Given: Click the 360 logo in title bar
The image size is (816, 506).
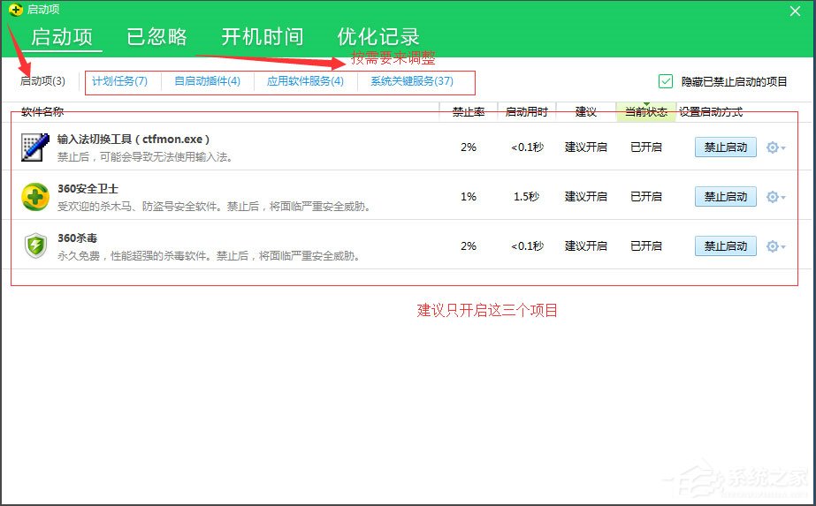Looking at the screenshot, I should pyautogui.click(x=15, y=9).
